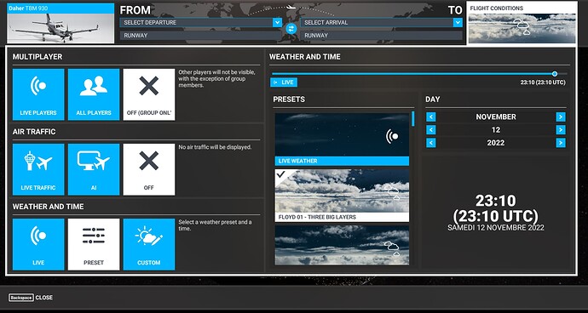Viewport: 588px width, 313px height.
Task: Select AI air traffic tile
Action: (x=94, y=169)
